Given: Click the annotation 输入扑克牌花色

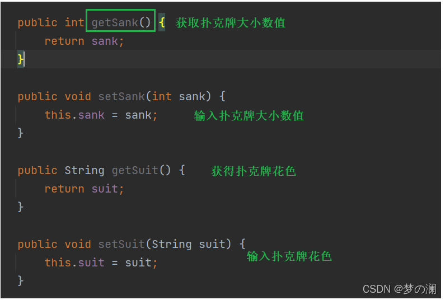Looking at the screenshot, I should tap(289, 256).
